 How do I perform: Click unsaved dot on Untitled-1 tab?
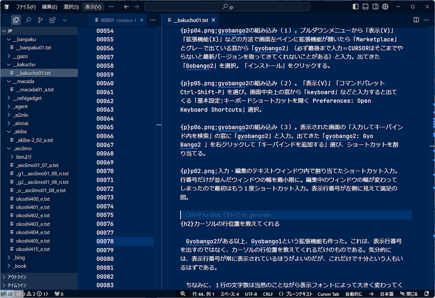pyautogui.click(x=142, y=20)
